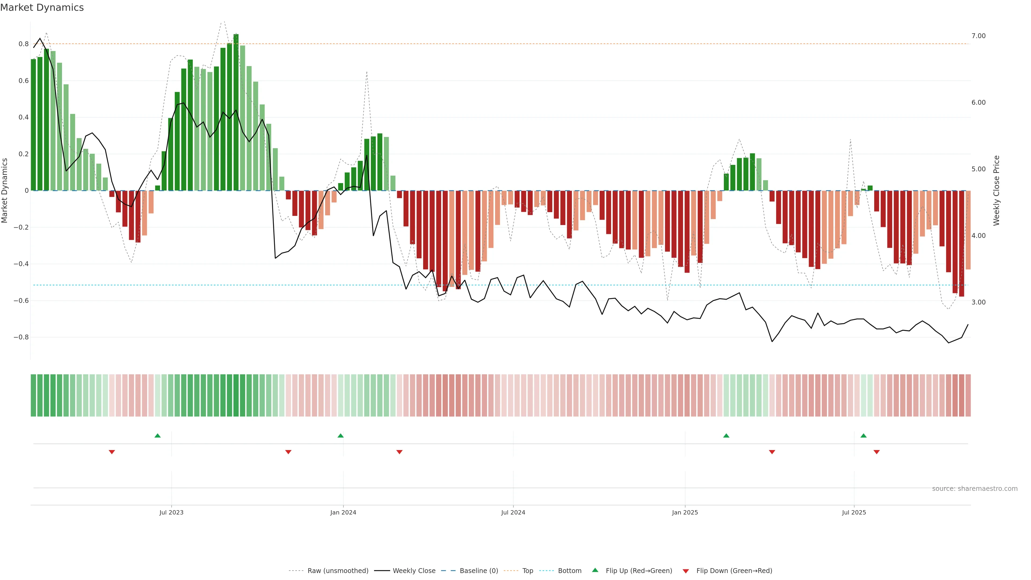Viewport: 1031px width, 580px height.
Task: Toggle the Weekly Close legend entry
Action: point(414,571)
